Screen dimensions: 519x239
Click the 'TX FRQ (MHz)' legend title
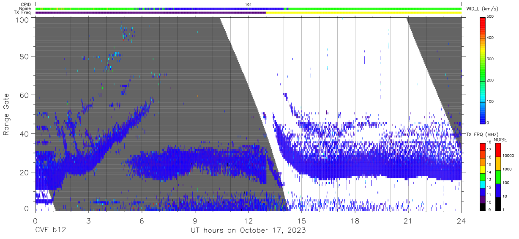(481, 134)
